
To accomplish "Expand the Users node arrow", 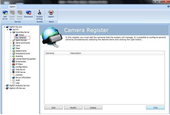I will point(11,45).
